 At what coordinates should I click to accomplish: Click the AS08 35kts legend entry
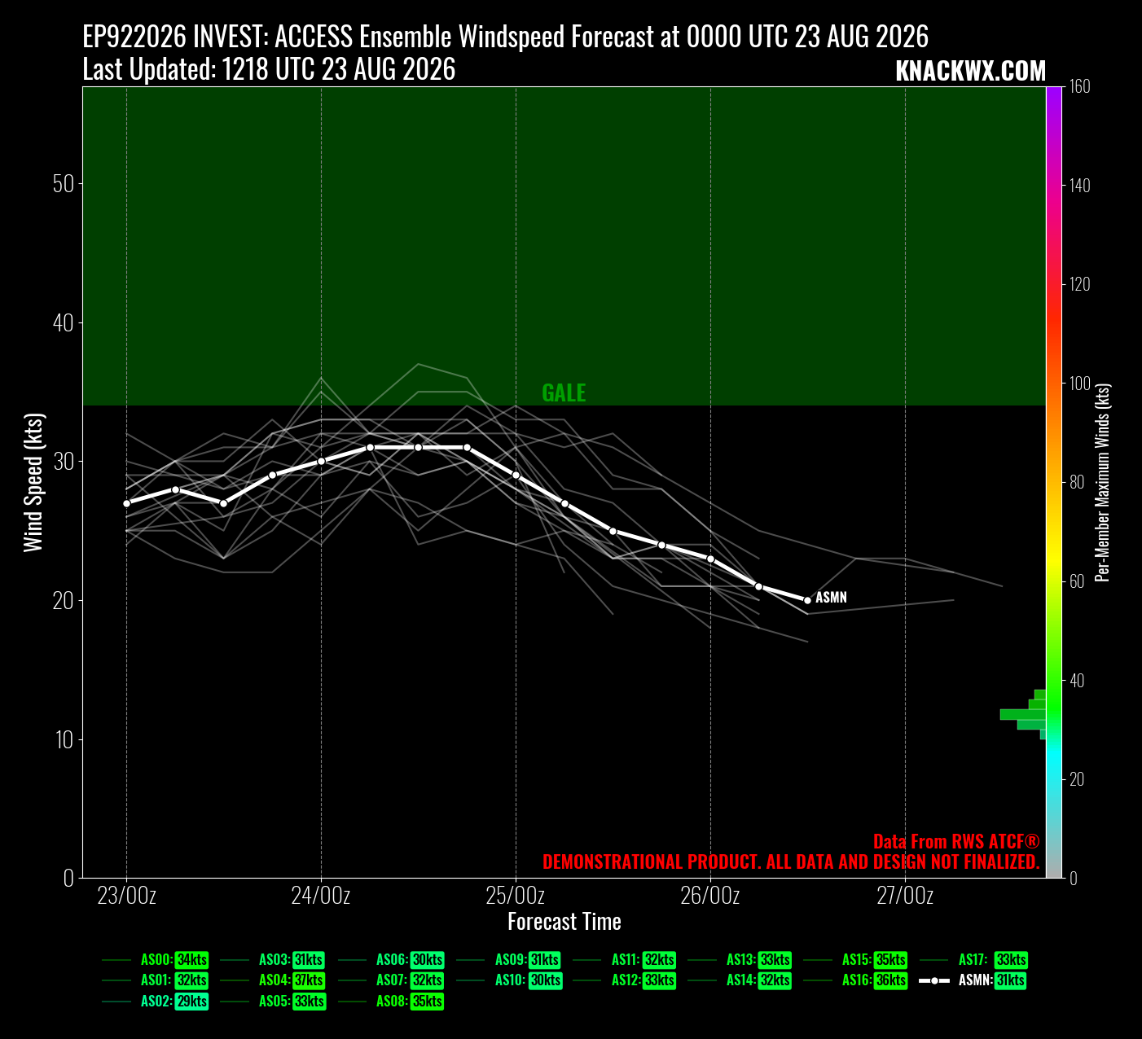[391, 1002]
